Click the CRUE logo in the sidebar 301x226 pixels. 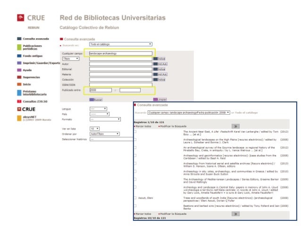(x=26, y=109)
